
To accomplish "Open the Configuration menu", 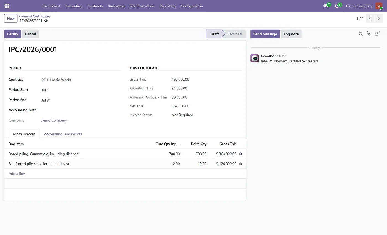I will pyautogui.click(x=192, y=6).
